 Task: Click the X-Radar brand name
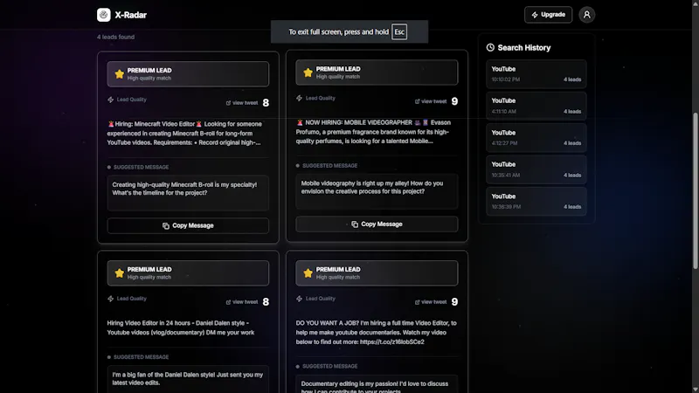tap(130, 15)
